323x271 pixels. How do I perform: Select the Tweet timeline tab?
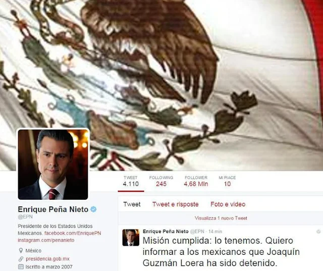tap(132, 204)
